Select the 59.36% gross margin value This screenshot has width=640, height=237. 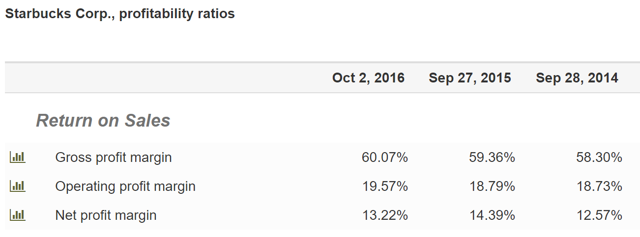[492, 158]
